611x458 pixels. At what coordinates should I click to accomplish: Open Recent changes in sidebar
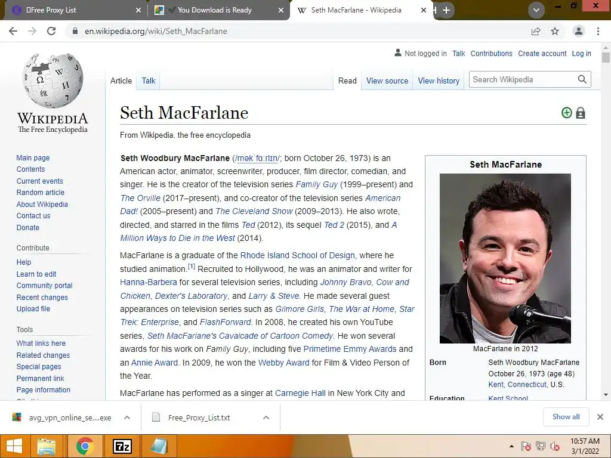(42, 297)
